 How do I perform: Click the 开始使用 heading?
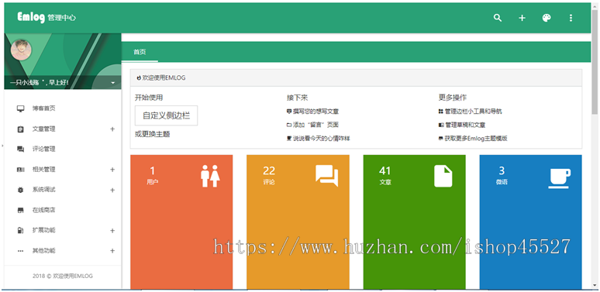click(x=149, y=98)
